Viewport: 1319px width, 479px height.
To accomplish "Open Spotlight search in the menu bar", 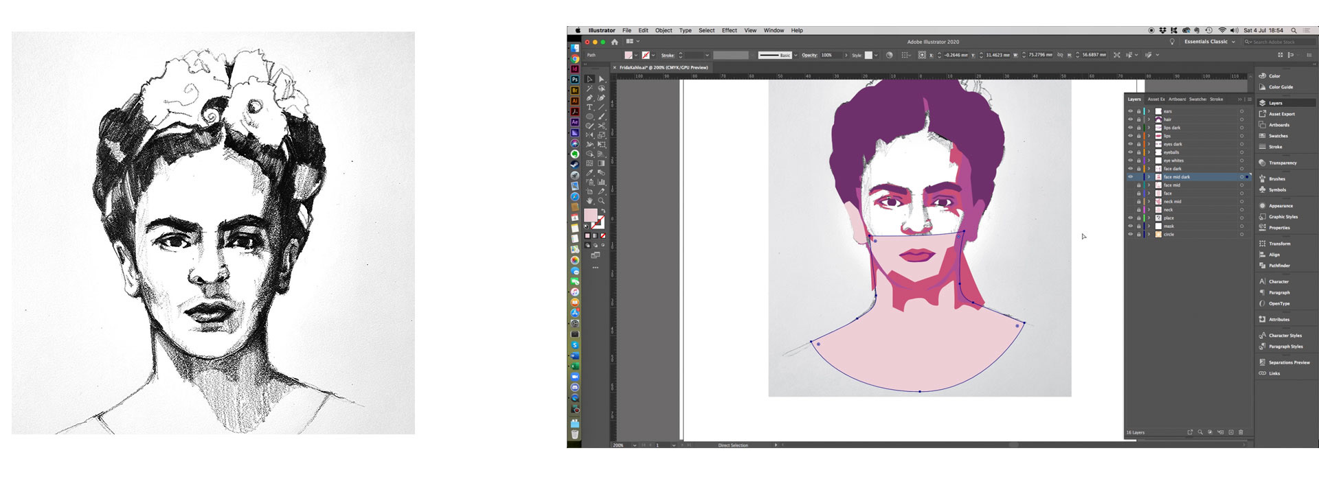I will tap(1294, 30).
